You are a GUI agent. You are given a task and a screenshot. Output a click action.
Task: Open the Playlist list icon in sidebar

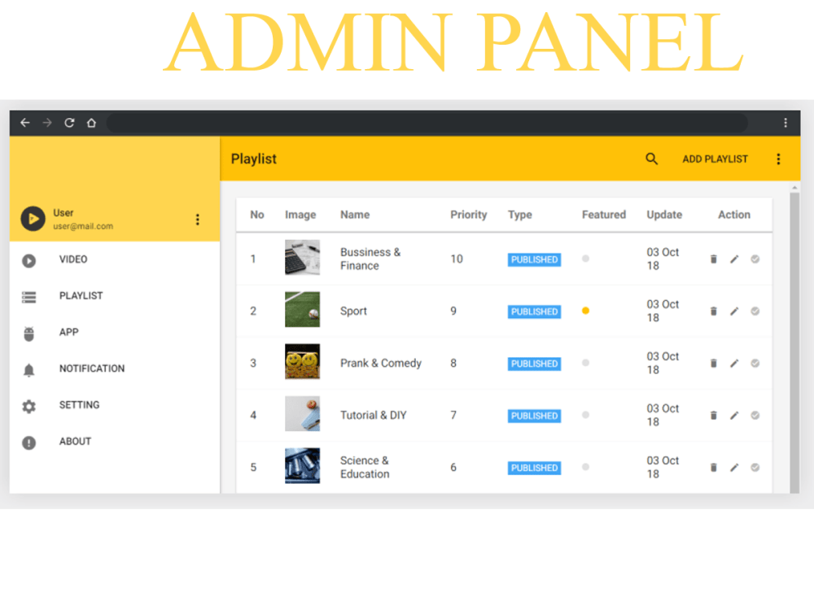click(x=28, y=295)
